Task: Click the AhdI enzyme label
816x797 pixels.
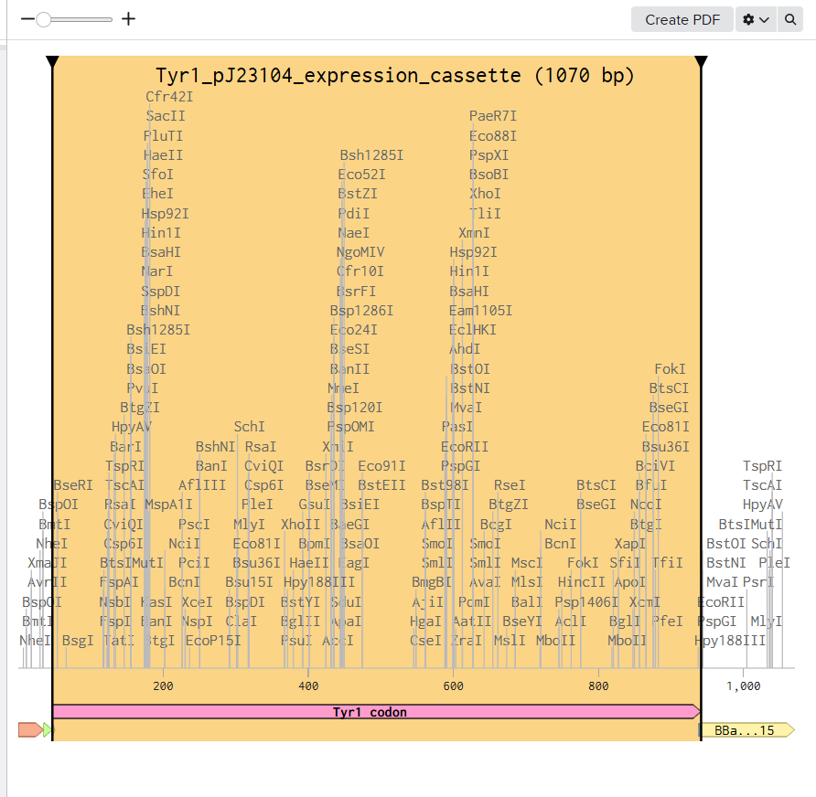Action: (465, 349)
